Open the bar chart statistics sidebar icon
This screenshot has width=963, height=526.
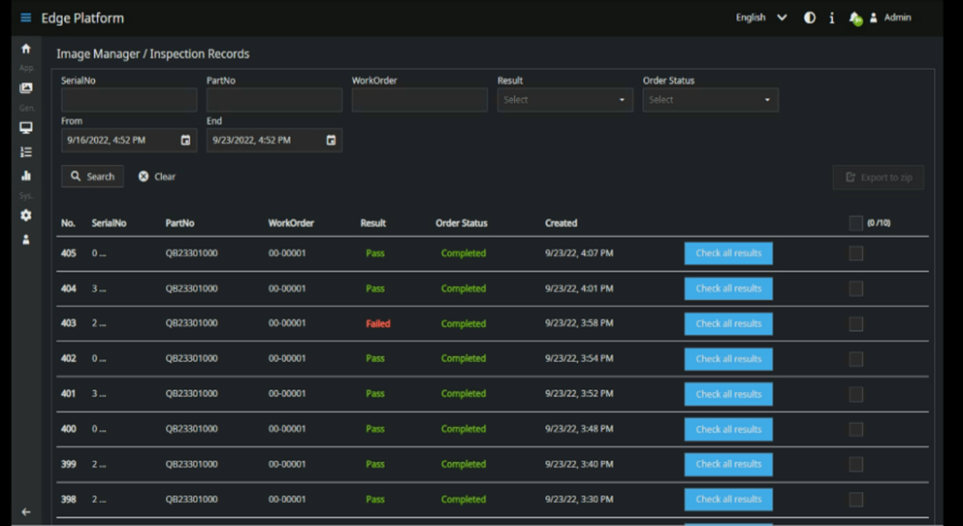(x=26, y=176)
